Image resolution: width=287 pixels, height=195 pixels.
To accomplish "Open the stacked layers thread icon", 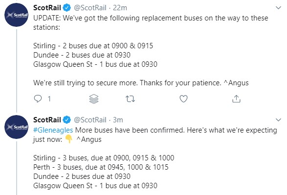I will (94, 99).
